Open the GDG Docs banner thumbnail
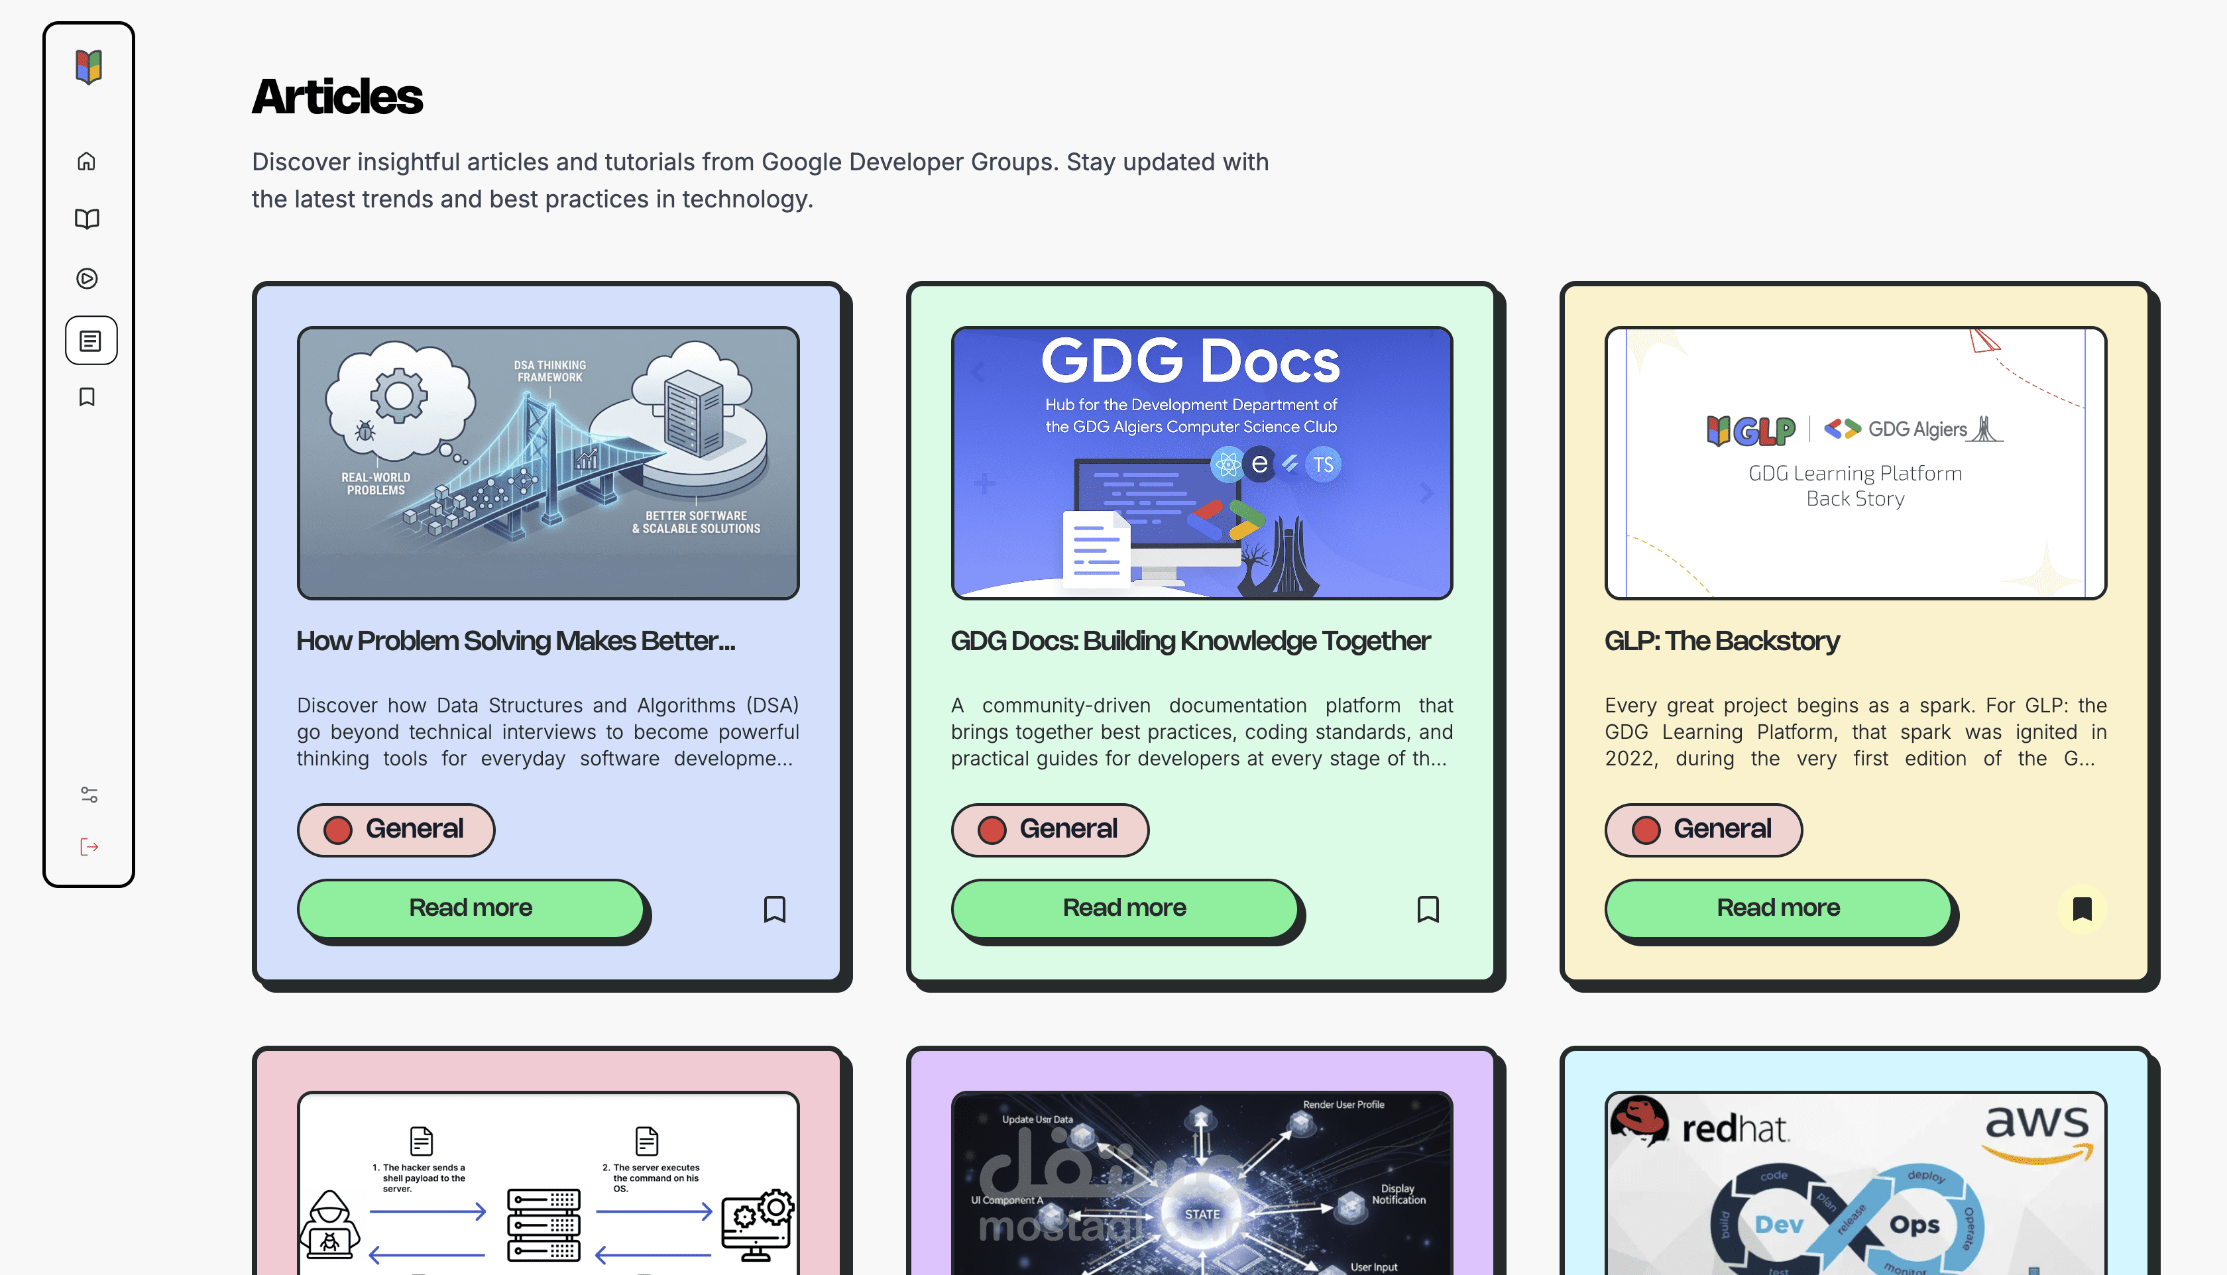The width and height of the screenshot is (2227, 1275). coord(1202,463)
